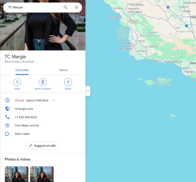Click the Add a label tag icon
Image resolution: width=196 pixels, height=182 pixels.
tap(7, 134)
